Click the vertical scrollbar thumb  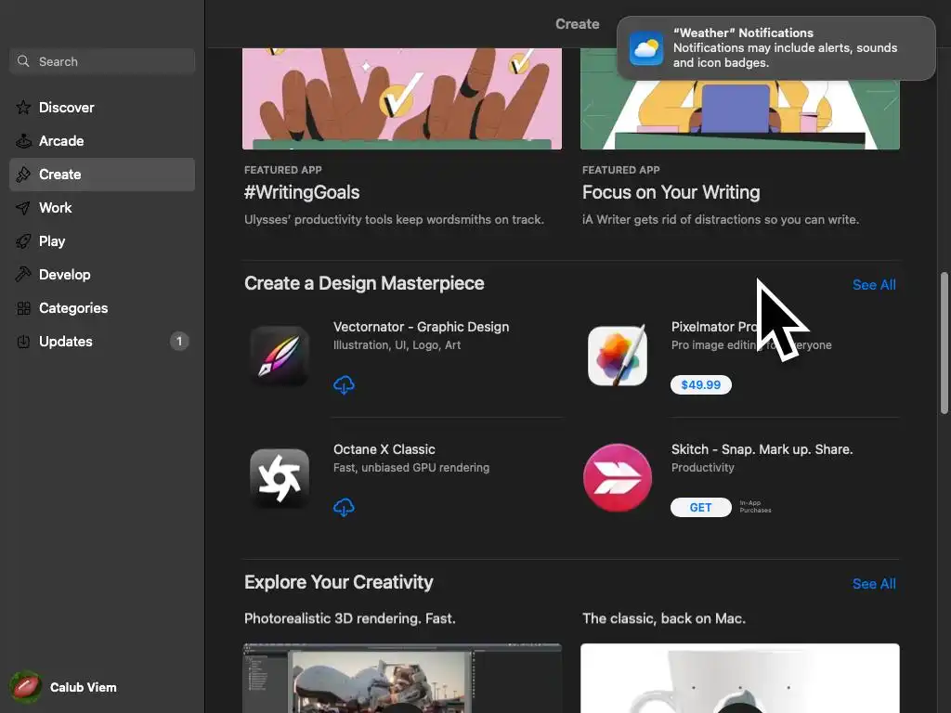(944, 344)
